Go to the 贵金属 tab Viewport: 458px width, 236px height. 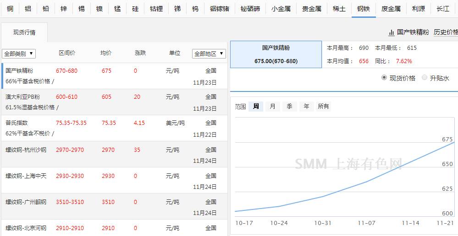[312, 9]
